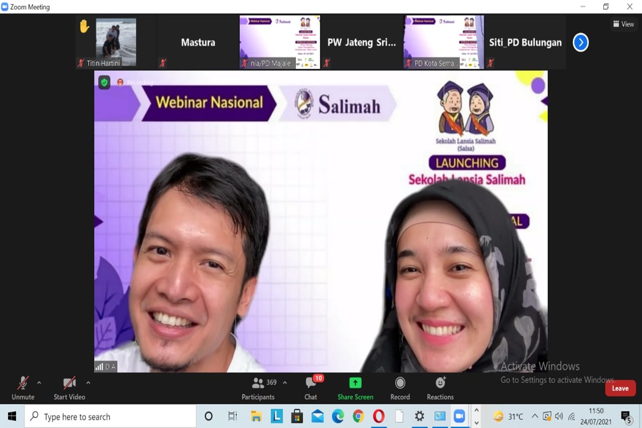
Task: Open blank document icon on taskbar
Action: [x=399, y=416]
